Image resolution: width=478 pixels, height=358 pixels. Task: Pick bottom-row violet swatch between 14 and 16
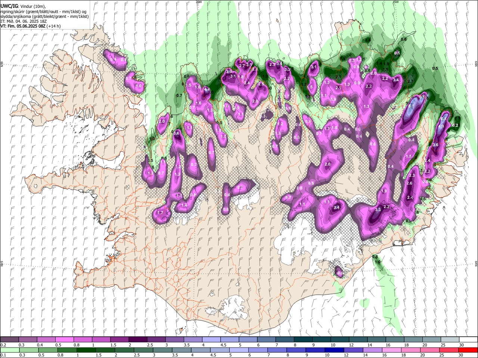pyautogui.click(x=372, y=350)
